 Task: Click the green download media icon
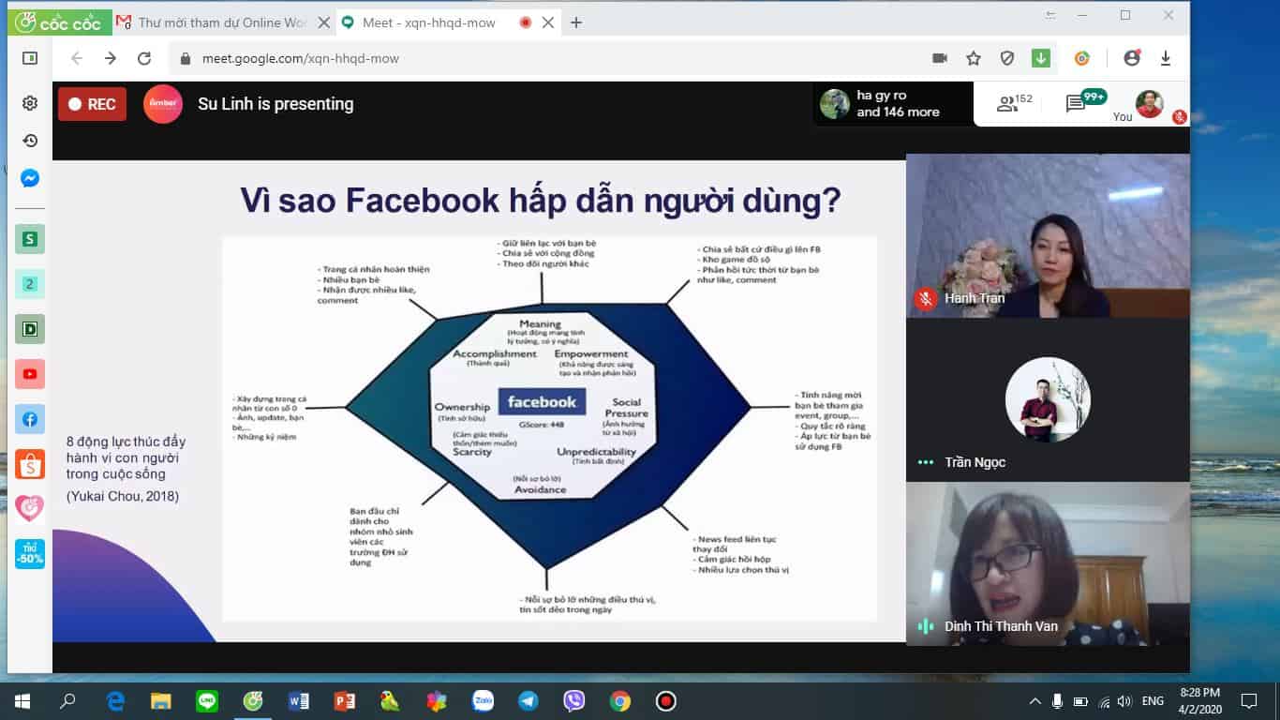(1041, 58)
